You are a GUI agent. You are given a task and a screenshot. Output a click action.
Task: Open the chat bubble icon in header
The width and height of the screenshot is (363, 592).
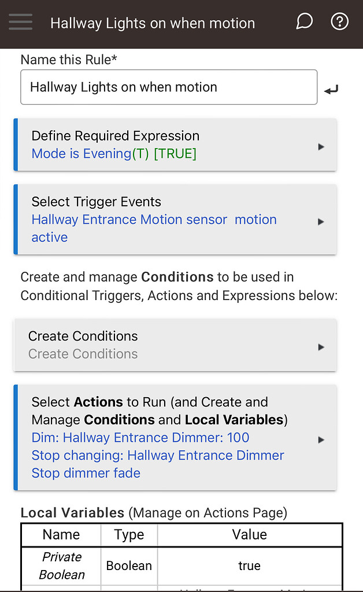point(304,22)
